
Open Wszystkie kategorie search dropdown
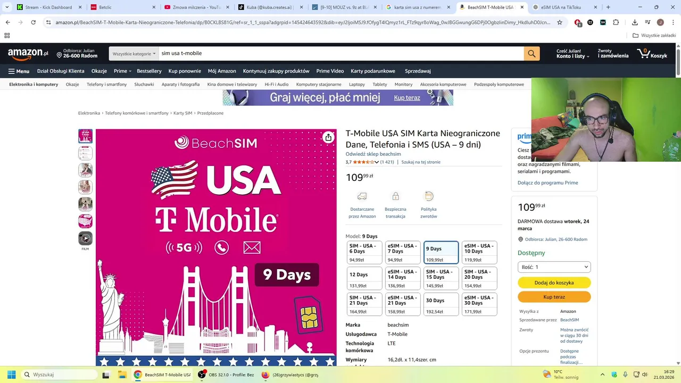pyautogui.click(x=134, y=54)
